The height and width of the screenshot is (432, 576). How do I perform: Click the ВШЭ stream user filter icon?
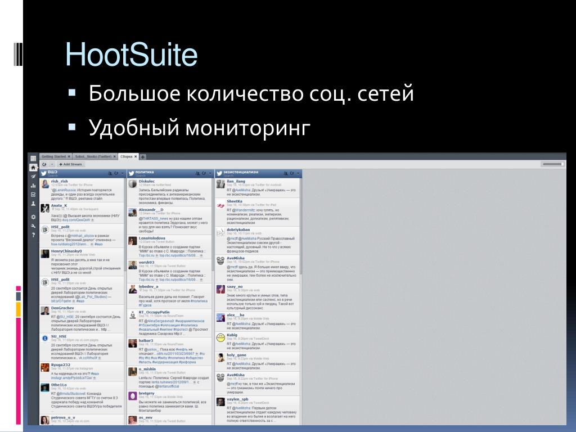tap(110, 173)
